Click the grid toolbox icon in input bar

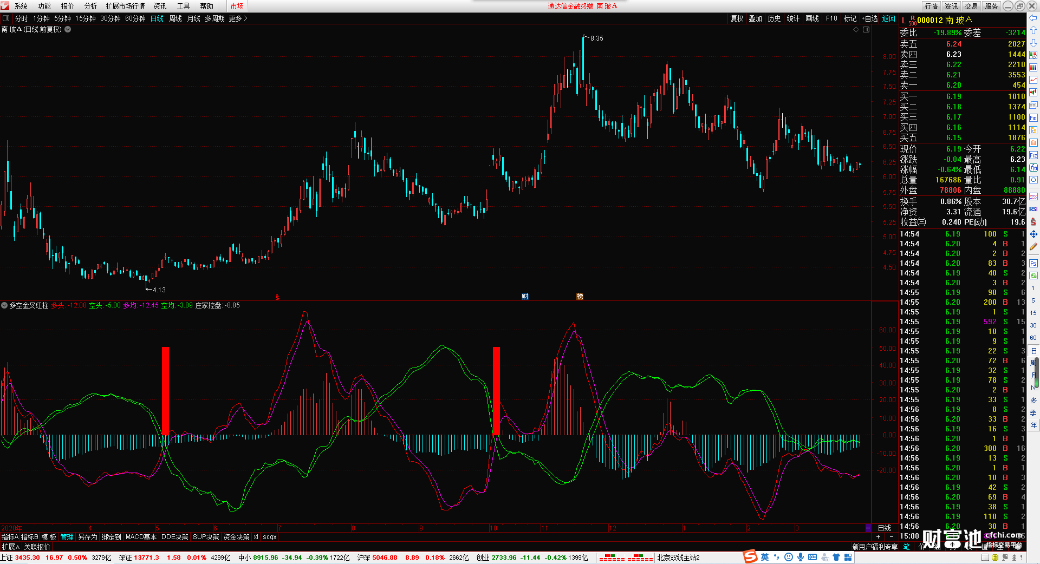point(848,557)
